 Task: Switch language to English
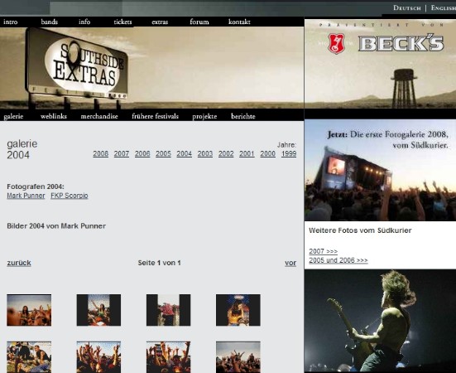coord(444,7)
